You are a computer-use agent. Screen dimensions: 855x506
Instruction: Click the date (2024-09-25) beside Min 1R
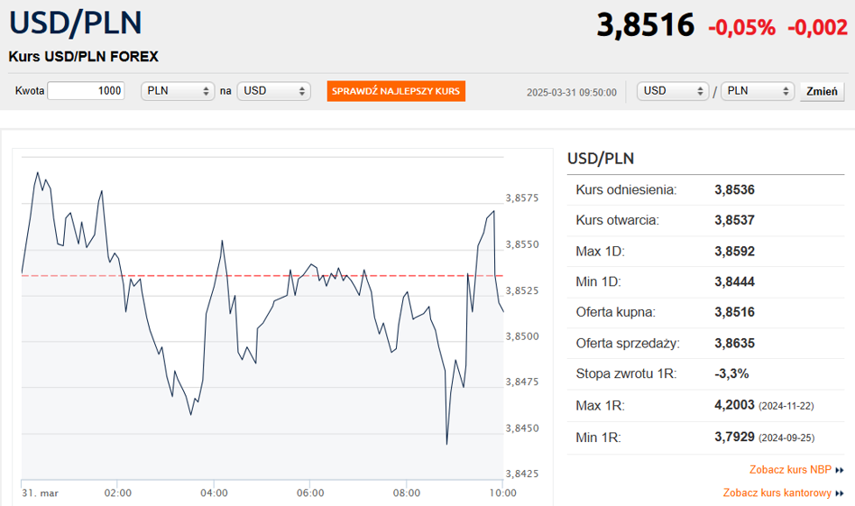(786, 437)
